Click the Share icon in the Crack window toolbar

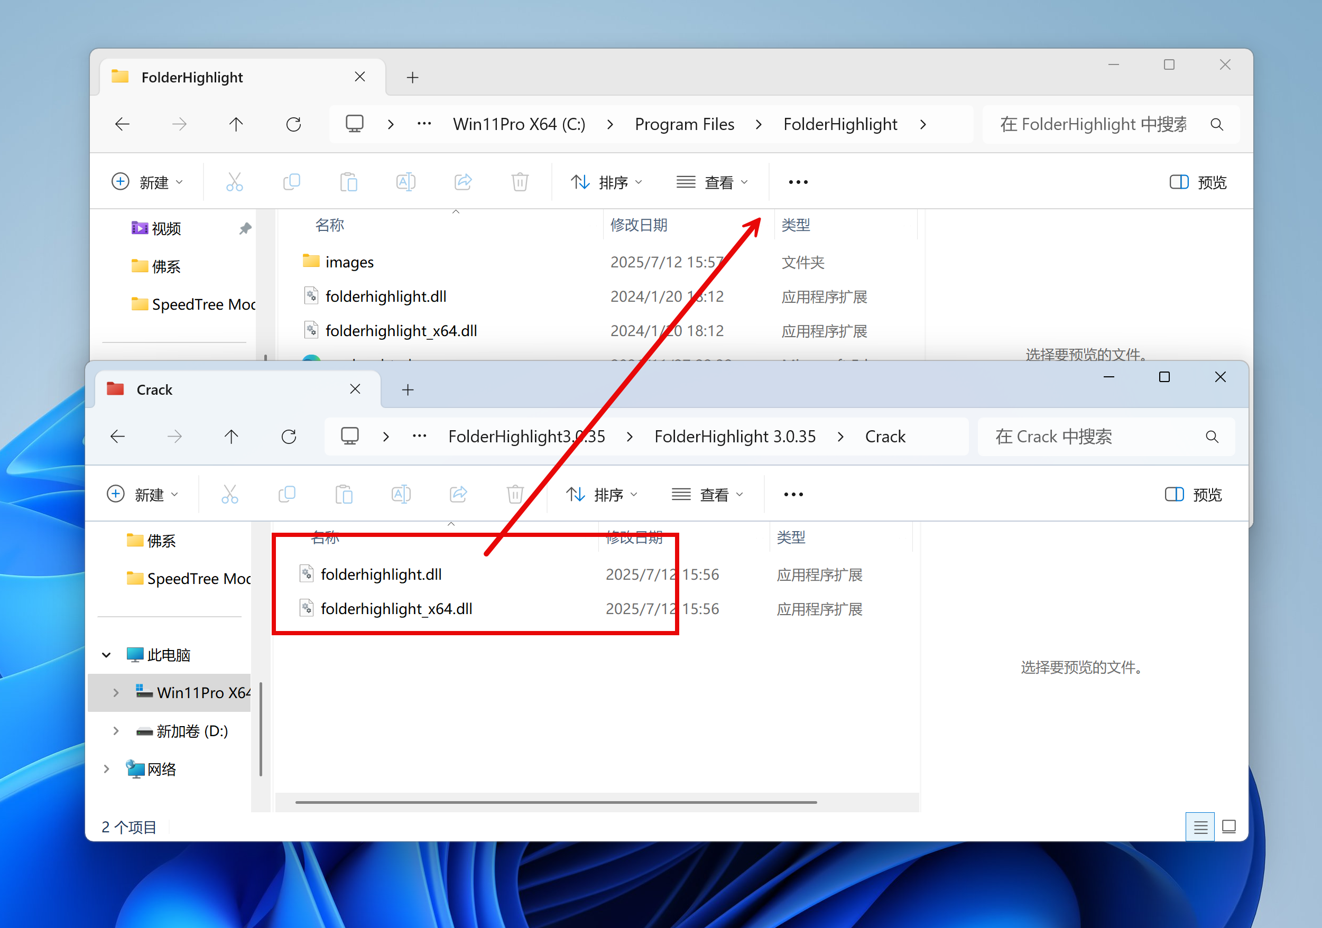click(458, 495)
